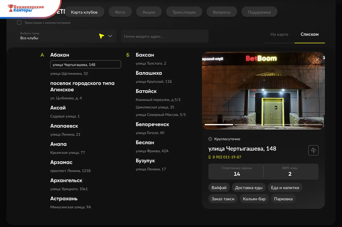
Task: Click the Доставка еды tag
Action: (249, 188)
